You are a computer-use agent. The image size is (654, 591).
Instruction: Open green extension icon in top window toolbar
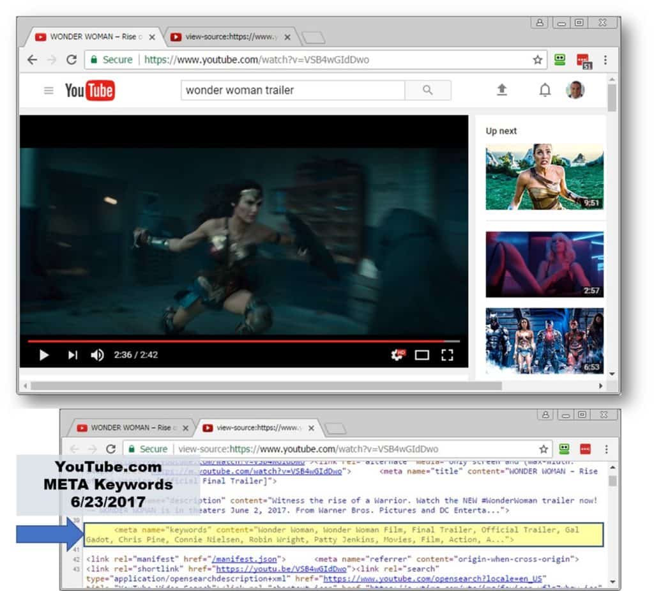point(559,59)
